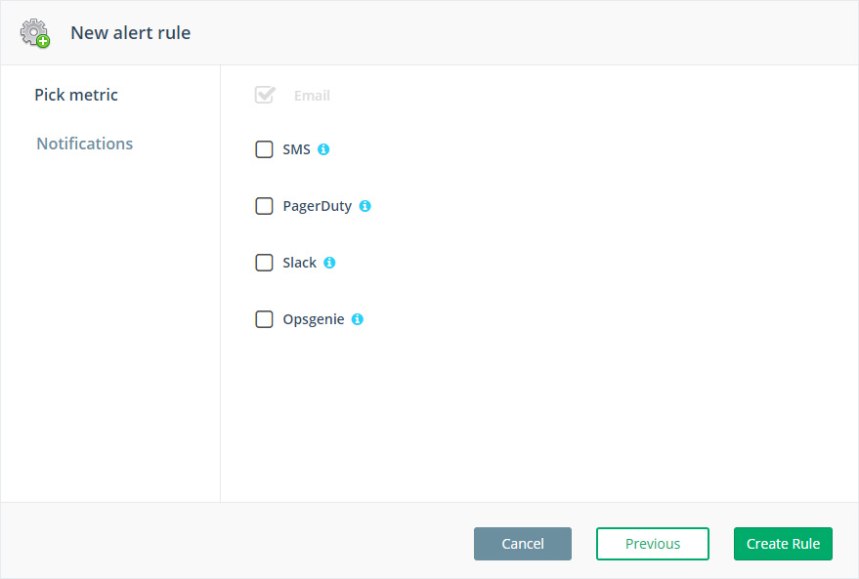The image size is (859, 579).
Task: Go to the Pick metric step
Action: (76, 95)
